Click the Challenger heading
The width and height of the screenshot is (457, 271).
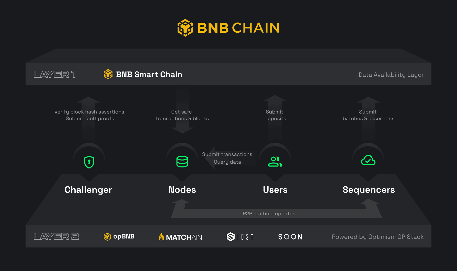pyautogui.click(x=88, y=190)
